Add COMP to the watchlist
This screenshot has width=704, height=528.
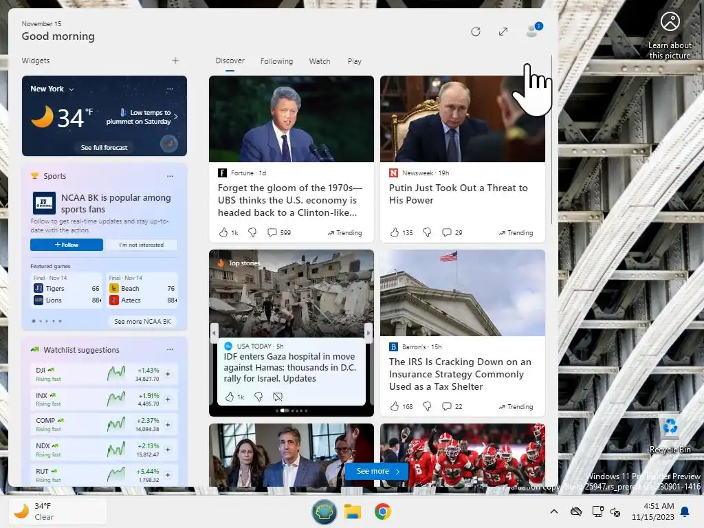[168, 424]
